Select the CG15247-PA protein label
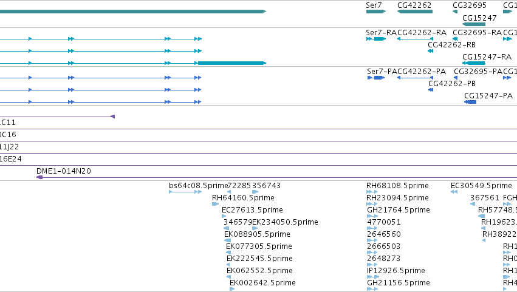Viewport: 517px width, 292px height. [488, 96]
